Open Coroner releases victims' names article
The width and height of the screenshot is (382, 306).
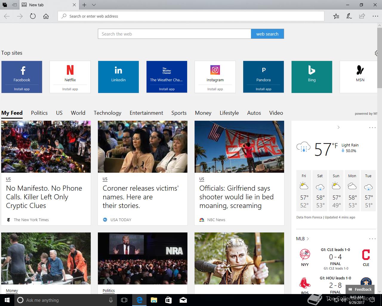(x=141, y=197)
